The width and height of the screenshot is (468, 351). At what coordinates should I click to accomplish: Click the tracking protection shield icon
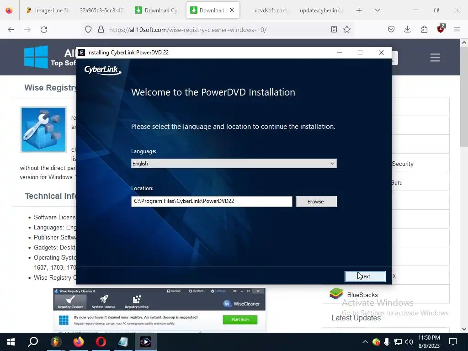click(x=88, y=29)
